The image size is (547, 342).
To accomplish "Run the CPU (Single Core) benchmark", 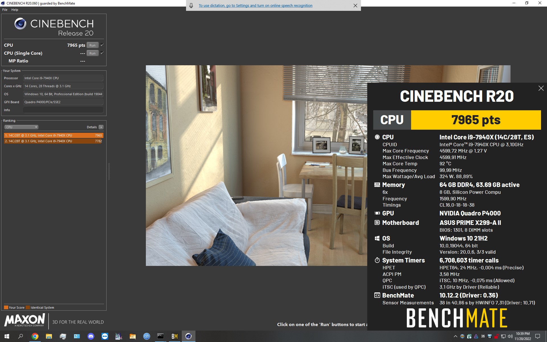I will pos(93,53).
